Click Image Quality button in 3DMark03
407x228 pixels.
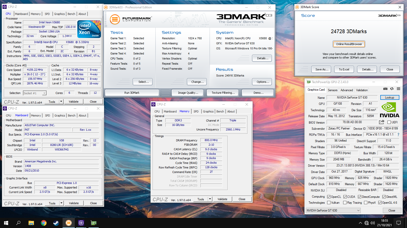point(188,93)
